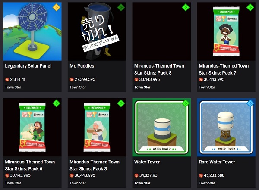Open the Legendary Solar Panel thumbnail image
The image size is (259, 190).
coord(32,31)
